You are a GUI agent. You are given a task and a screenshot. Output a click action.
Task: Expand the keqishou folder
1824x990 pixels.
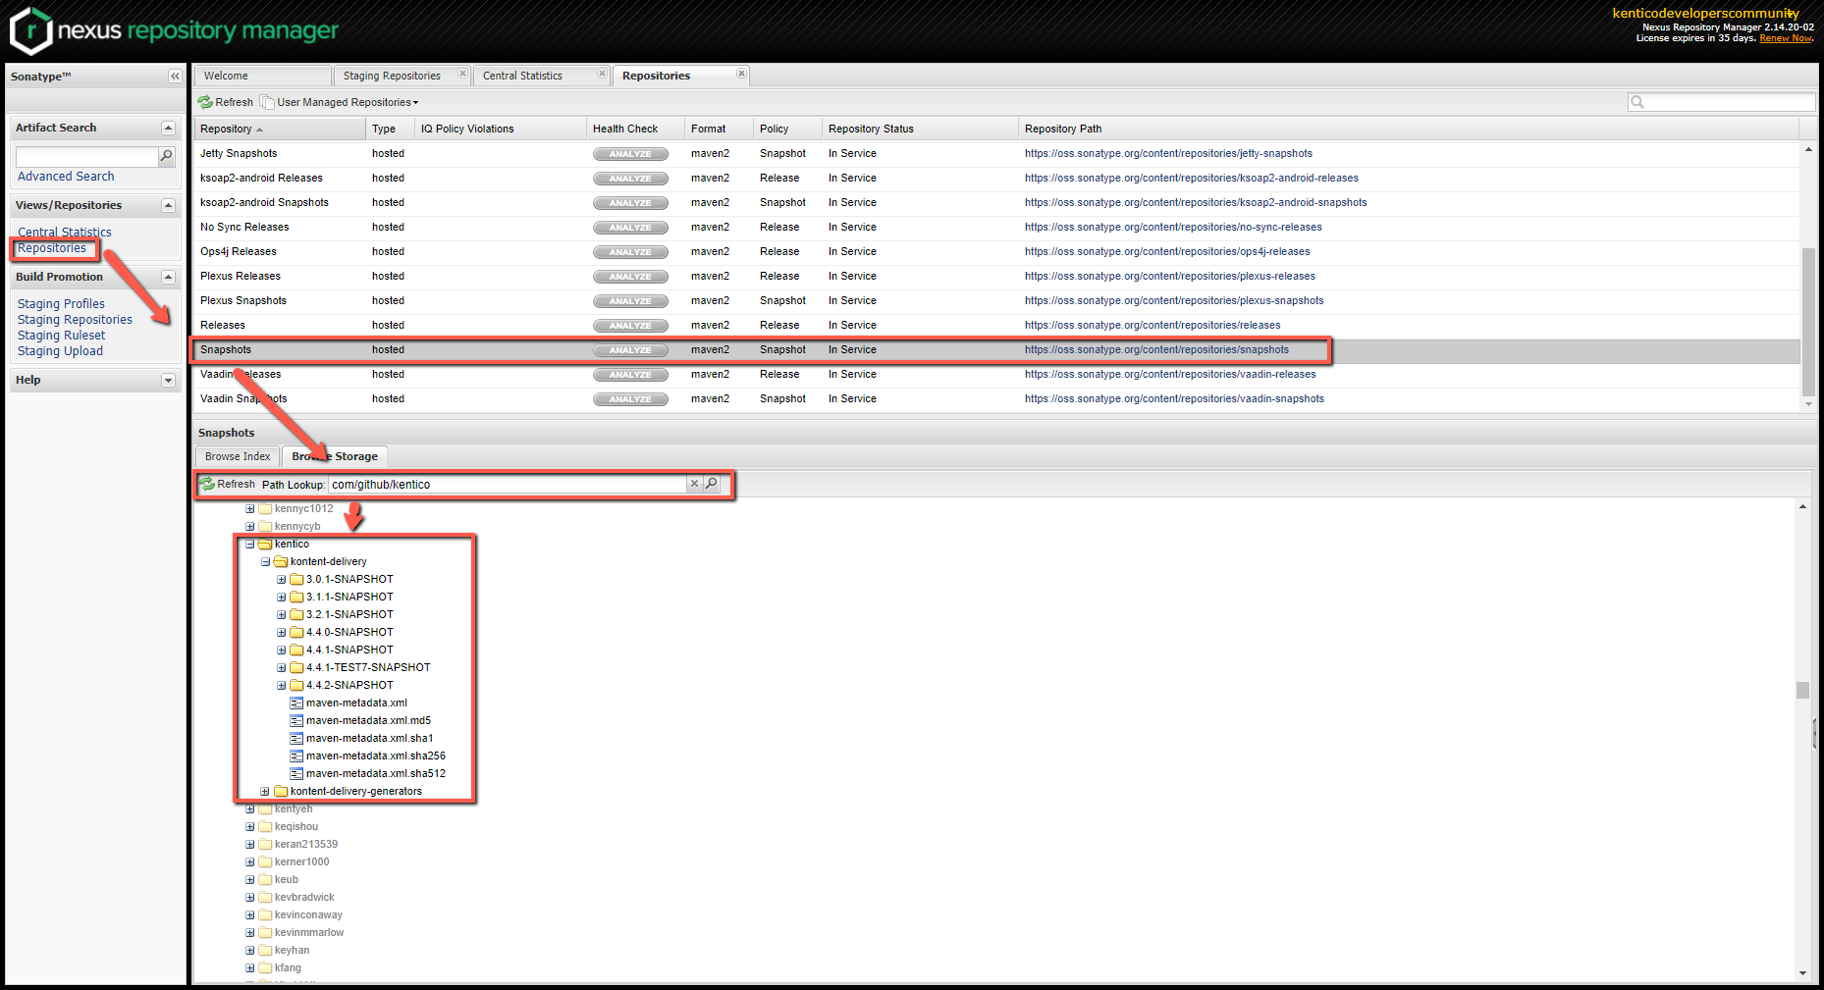(x=249, y=826)
